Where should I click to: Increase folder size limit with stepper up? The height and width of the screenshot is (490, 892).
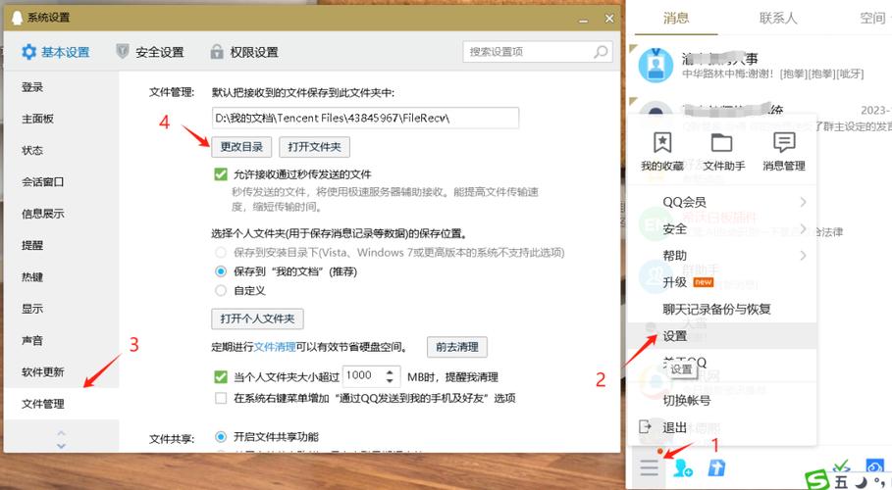click(390, 372)
